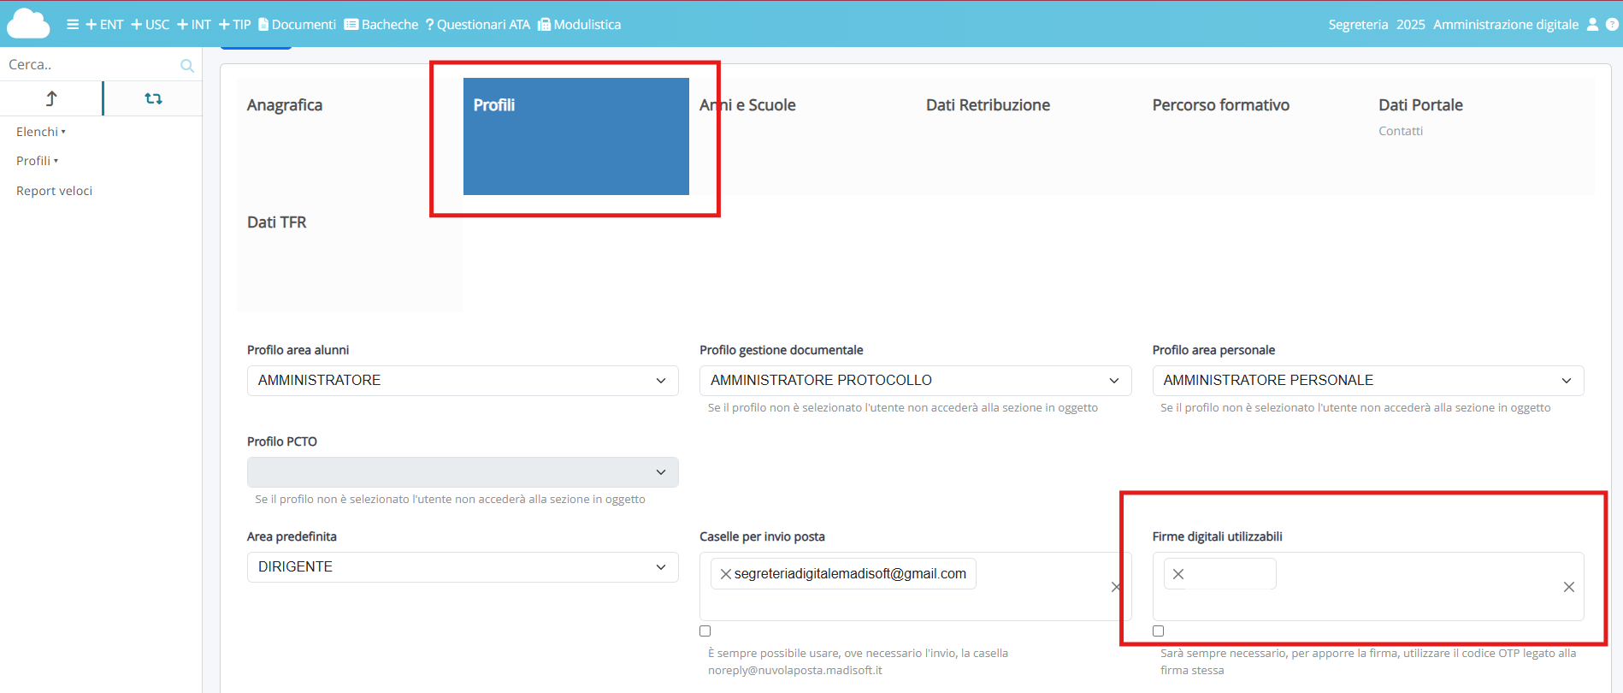Click the +USC toolbar item
The image size is (1623, 693).
click(x=150, y=25)
